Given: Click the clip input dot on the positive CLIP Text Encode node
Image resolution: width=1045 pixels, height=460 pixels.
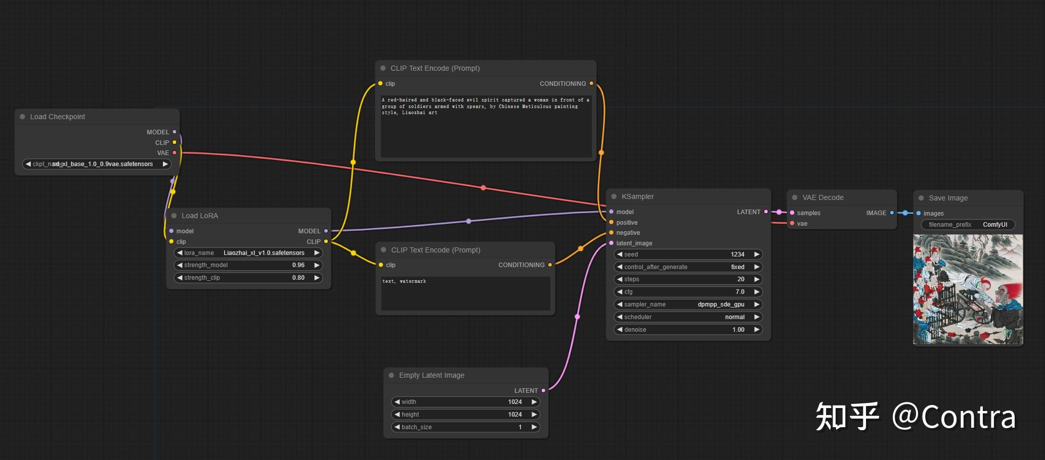Looking at the screenshot, I should (x=380, y=83).
